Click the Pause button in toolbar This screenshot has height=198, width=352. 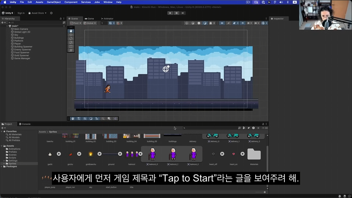pyautogui.click(x=176, y=13)
